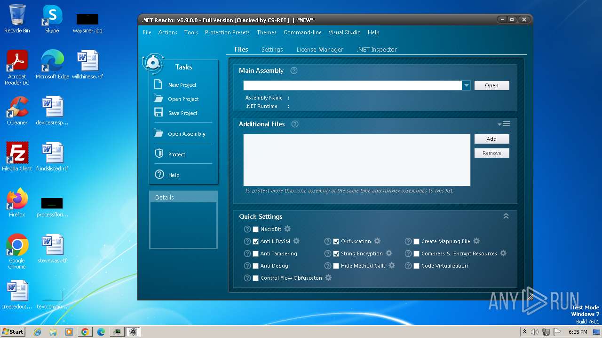The height and width of the screenshot is (338, 602).
Task: Enable the Anti Tampering checkbox
Action: [x=256, y=253]
